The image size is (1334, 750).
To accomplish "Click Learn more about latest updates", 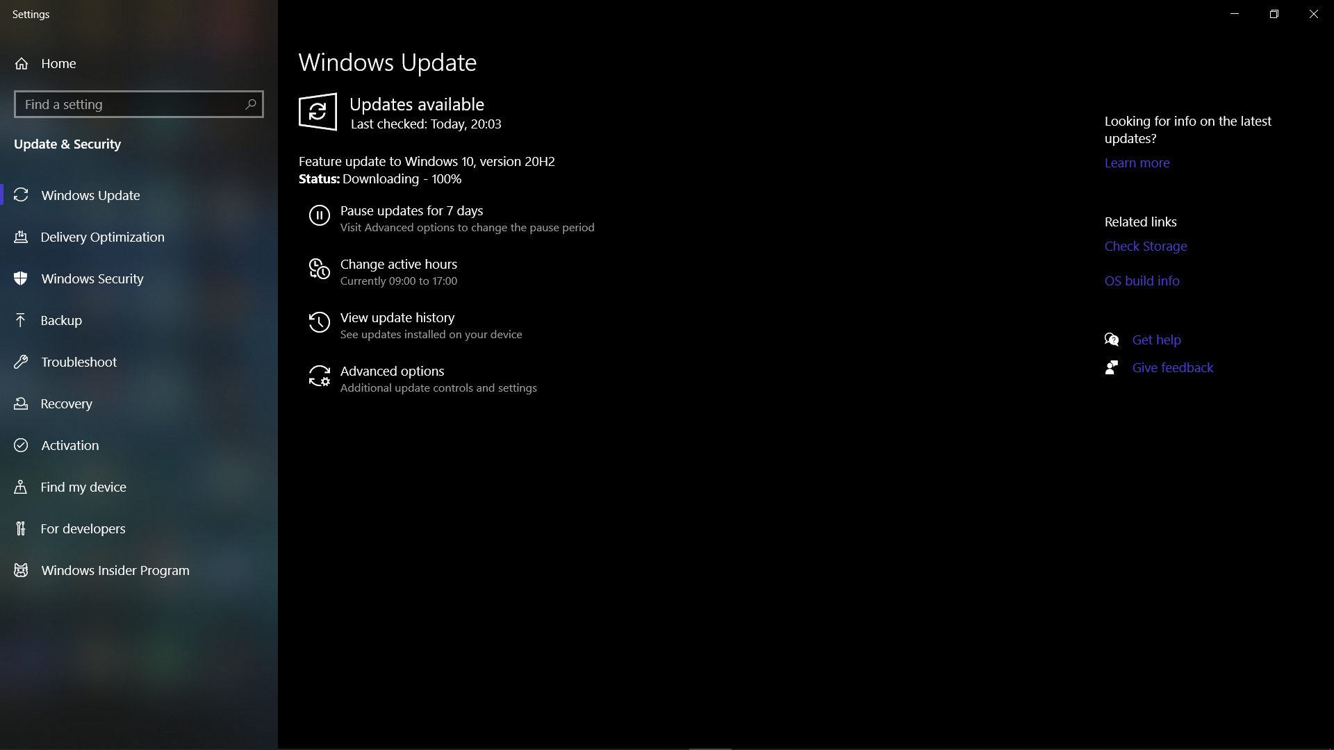I will tap(1137, 163).
